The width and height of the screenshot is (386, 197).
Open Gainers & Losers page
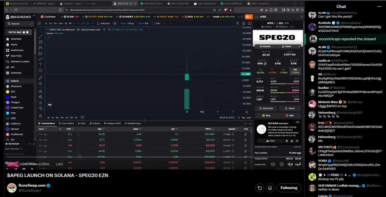click(x=20, y=62)
